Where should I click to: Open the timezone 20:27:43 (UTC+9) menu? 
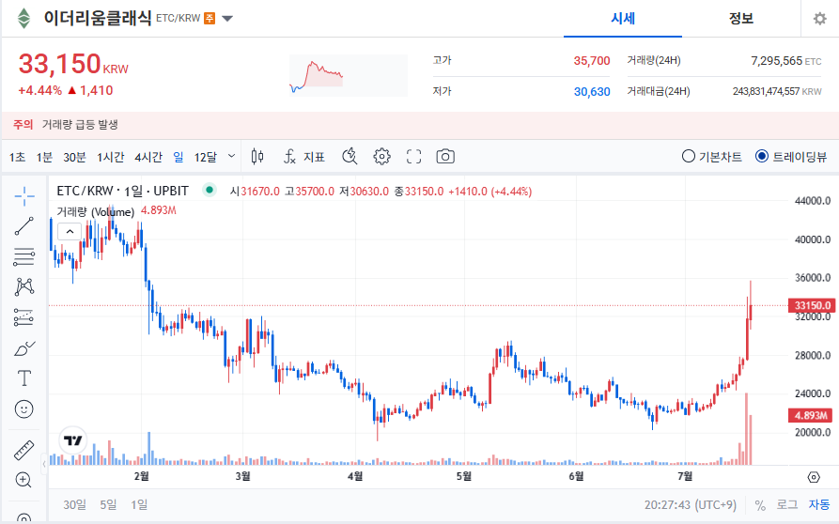(691, 505)
